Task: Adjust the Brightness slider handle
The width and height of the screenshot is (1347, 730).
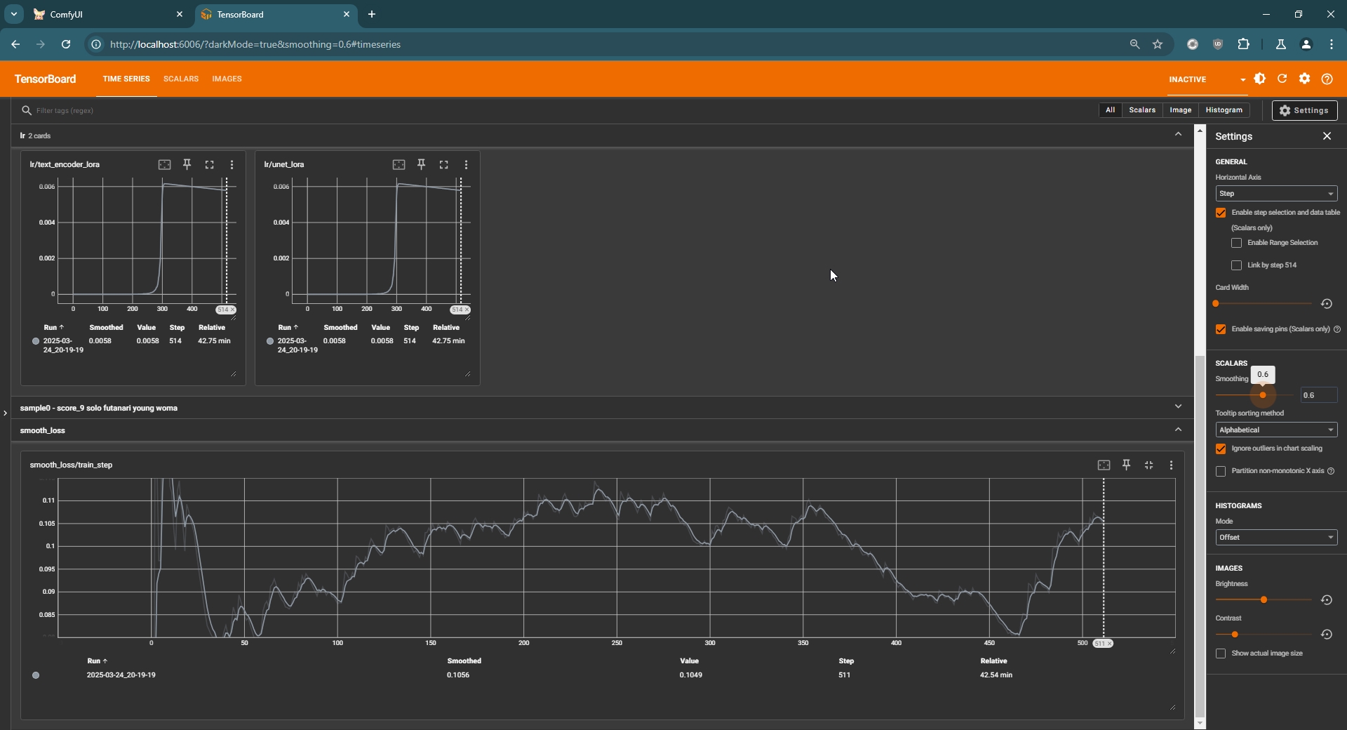Action: pos(1264,600)
